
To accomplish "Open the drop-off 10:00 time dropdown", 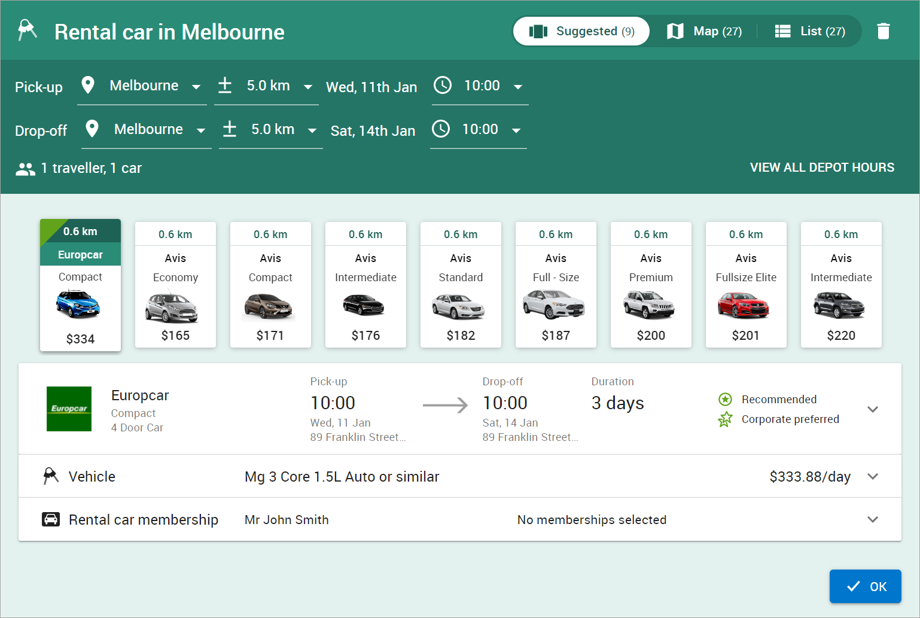I will [x=479, y=129].
